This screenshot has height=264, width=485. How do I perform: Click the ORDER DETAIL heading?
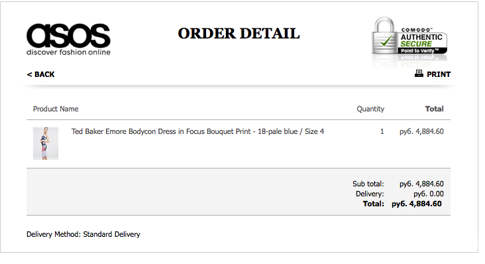[239, 33]
